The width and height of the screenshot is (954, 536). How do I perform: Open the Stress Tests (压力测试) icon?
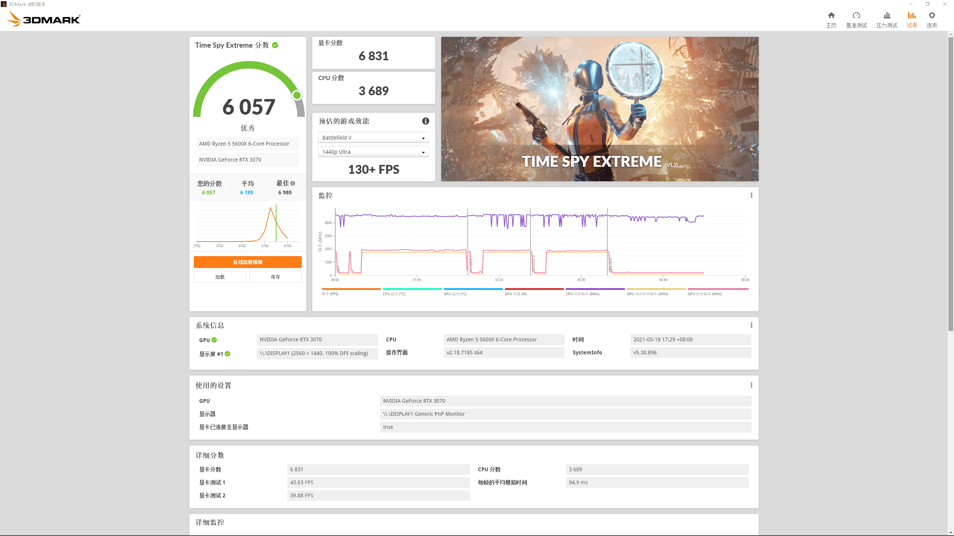[887, 15]
